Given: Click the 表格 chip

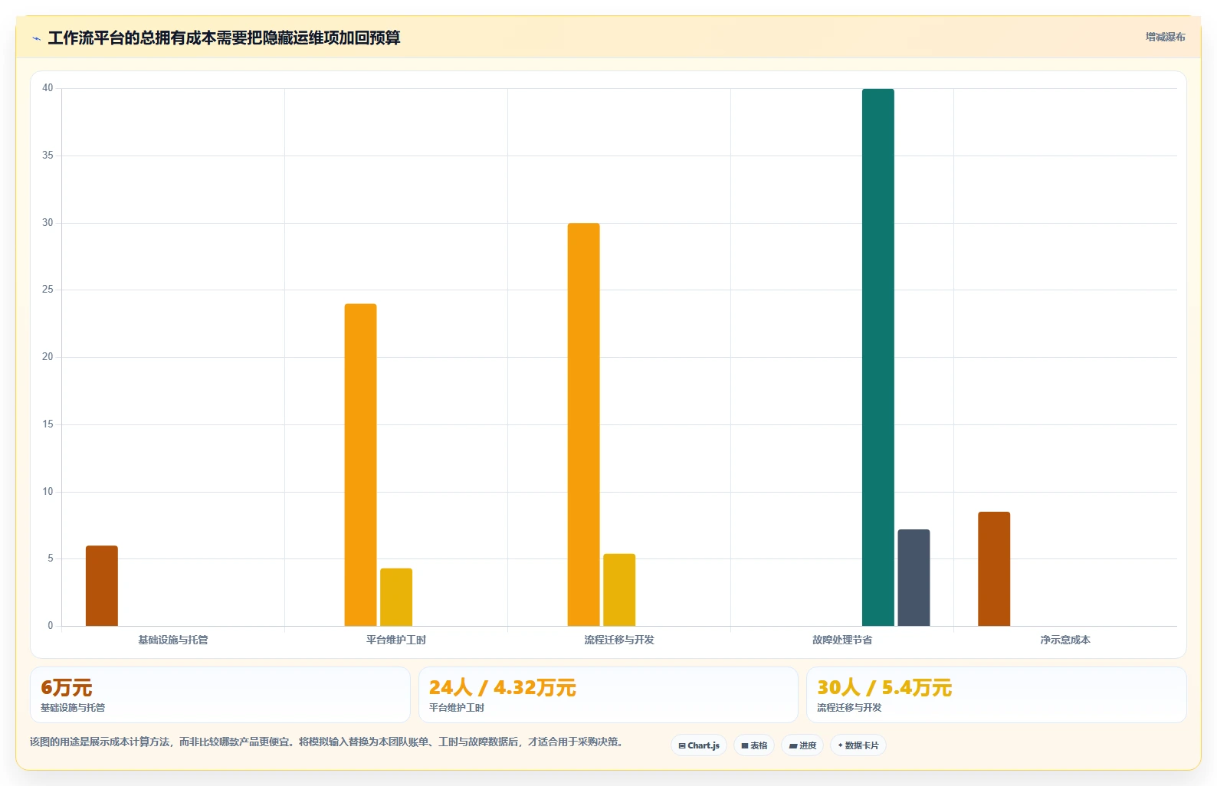Looking at the screenshot, I should coord(754,745).
